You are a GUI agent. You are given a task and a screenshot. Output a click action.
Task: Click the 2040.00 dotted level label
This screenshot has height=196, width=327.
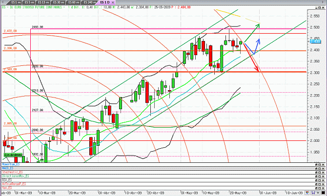click(x=37, y=130)
